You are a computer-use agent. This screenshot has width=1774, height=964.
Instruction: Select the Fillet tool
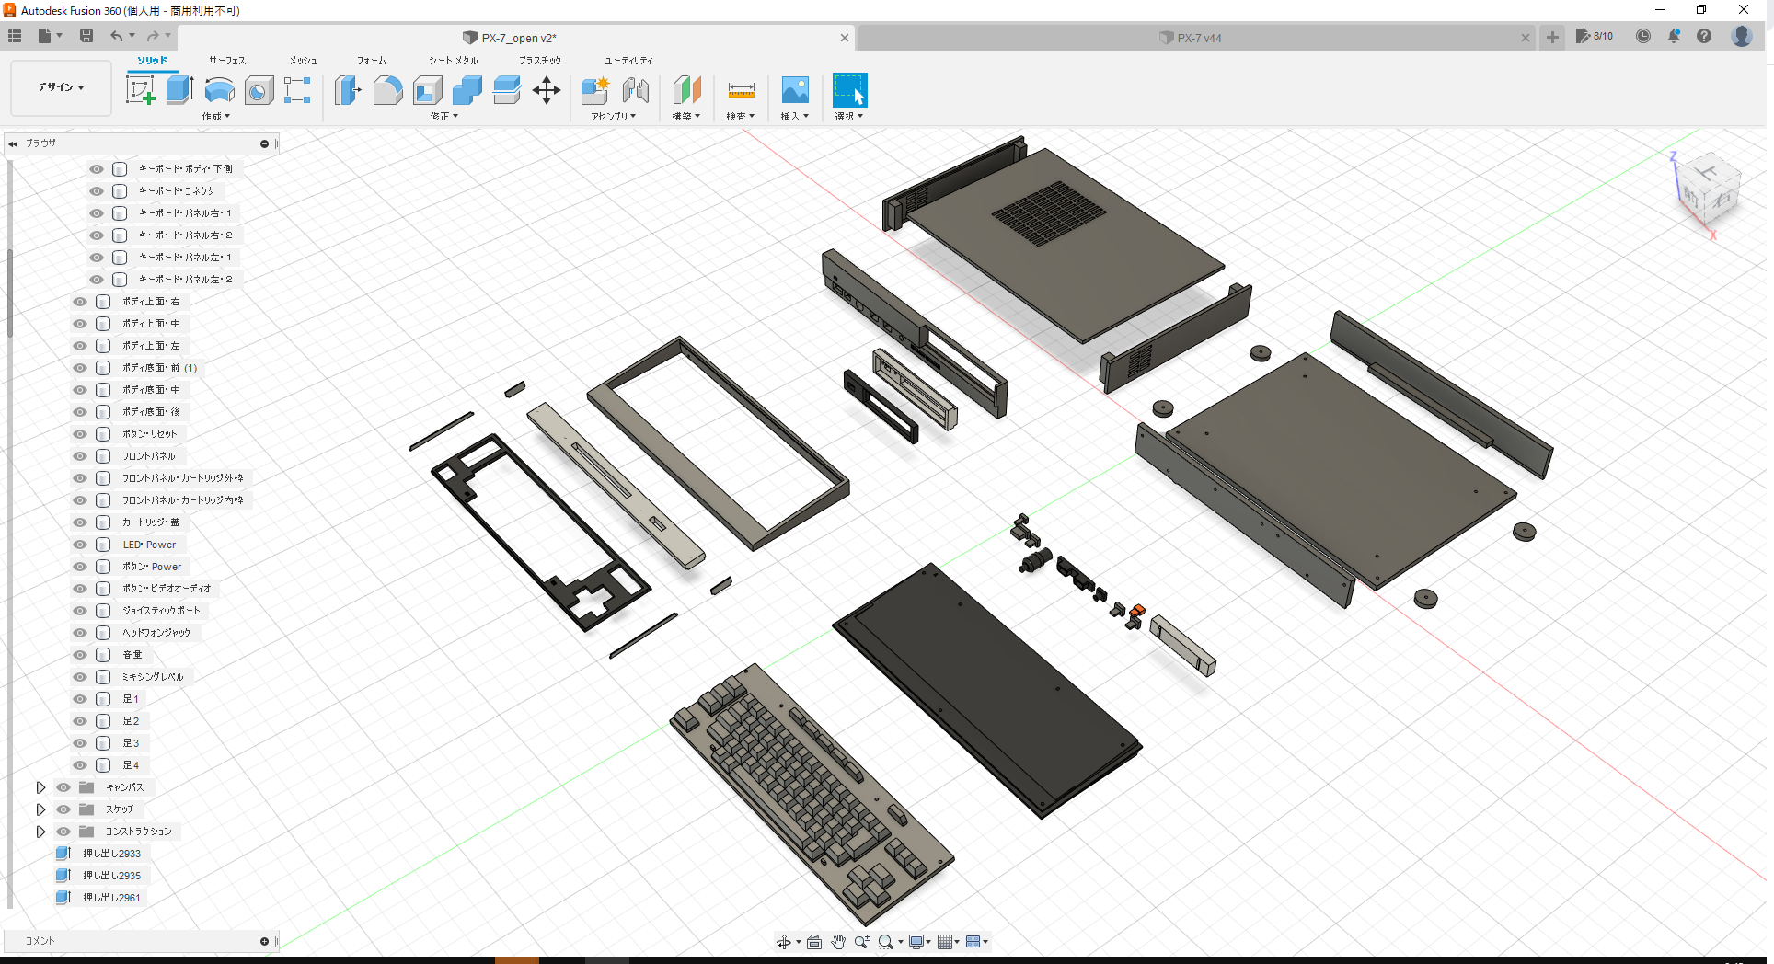[387, 89]
